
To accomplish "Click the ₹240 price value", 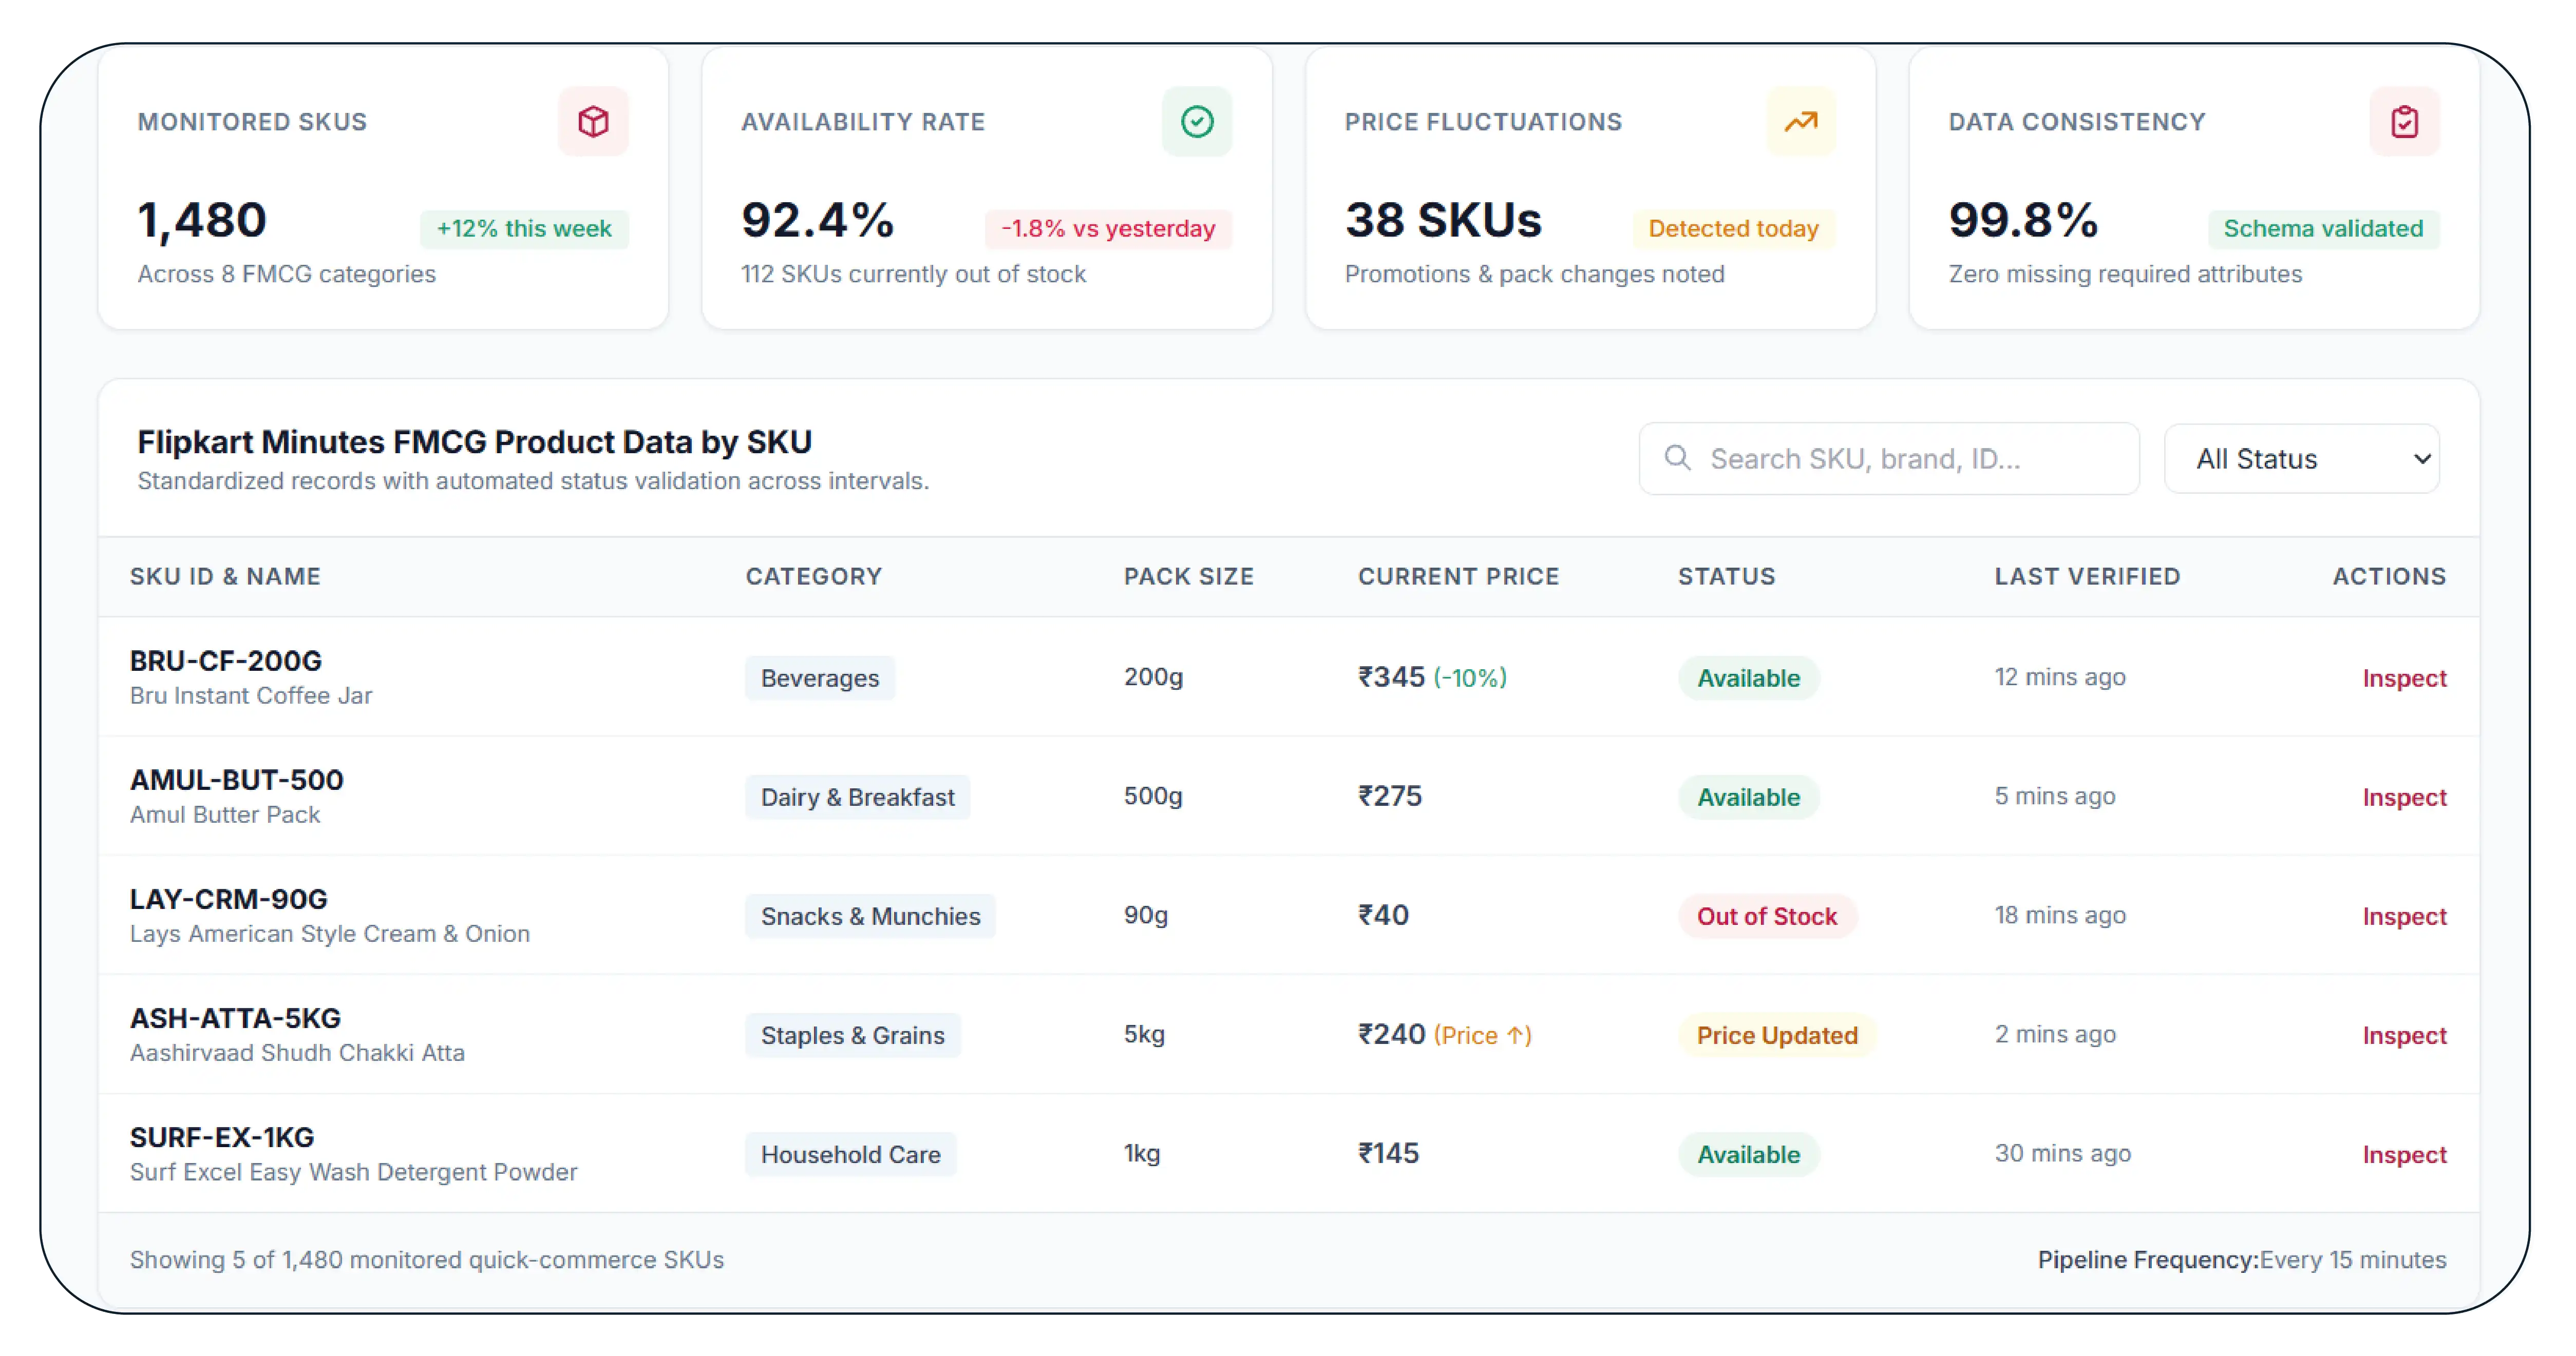I will click(x=1391, y=1033).
